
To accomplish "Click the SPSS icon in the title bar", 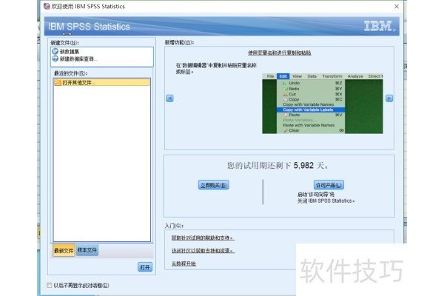I will pyautogui.click(x=47, y=6).
